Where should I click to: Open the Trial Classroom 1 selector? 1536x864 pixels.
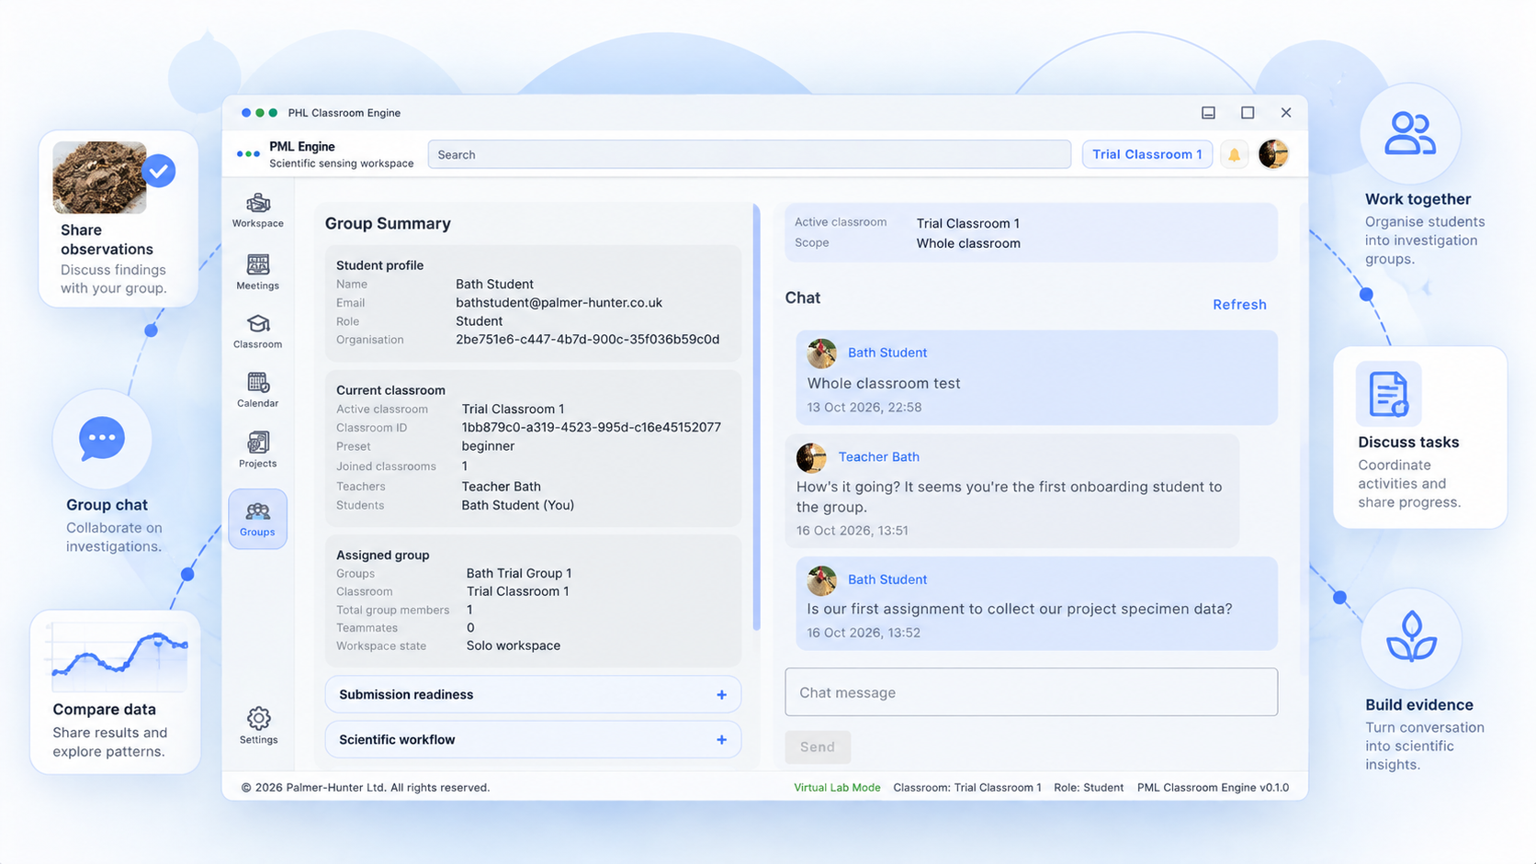1146,154
